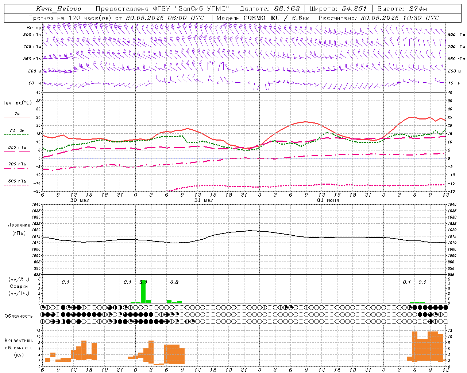Click the 31 мая date label
Screen dimensions: 467x373
204,200
